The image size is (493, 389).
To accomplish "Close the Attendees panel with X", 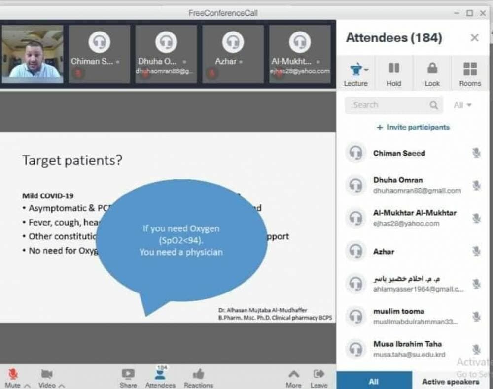I will coord(474,38).
